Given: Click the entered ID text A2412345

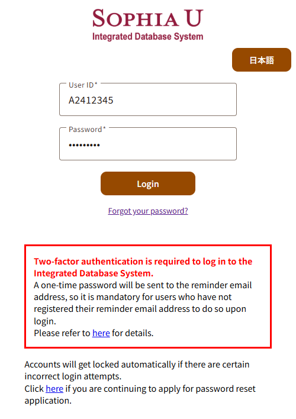Looking at the screenshot, I should point(91,101).
